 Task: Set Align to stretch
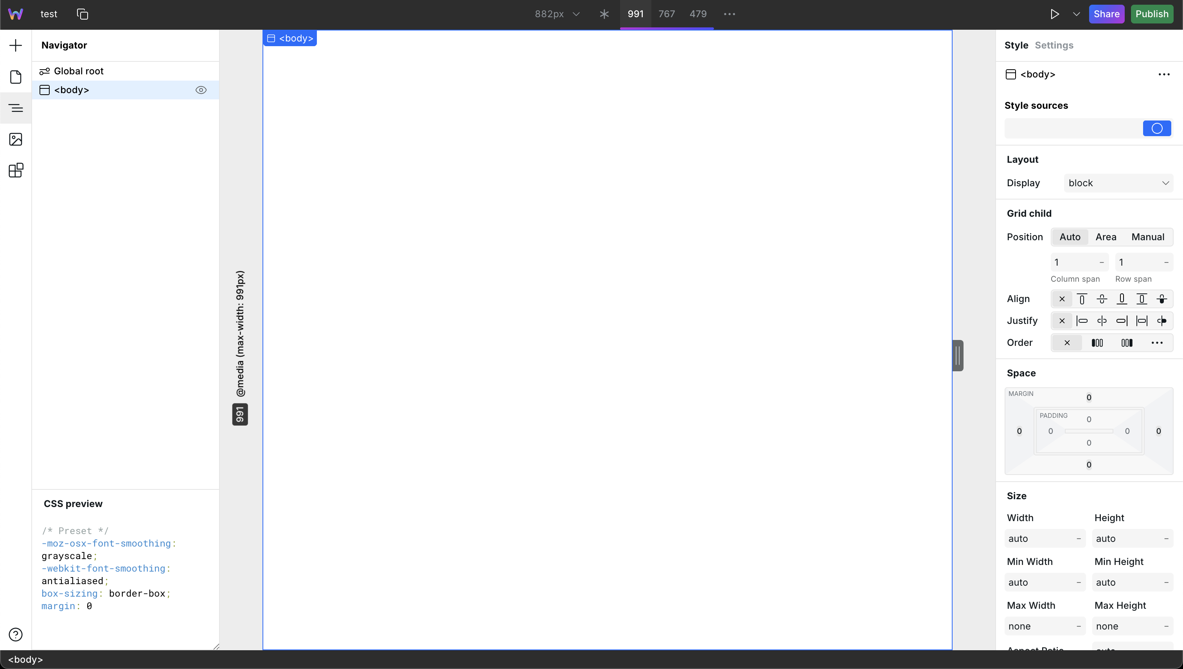pos(1142,299)
